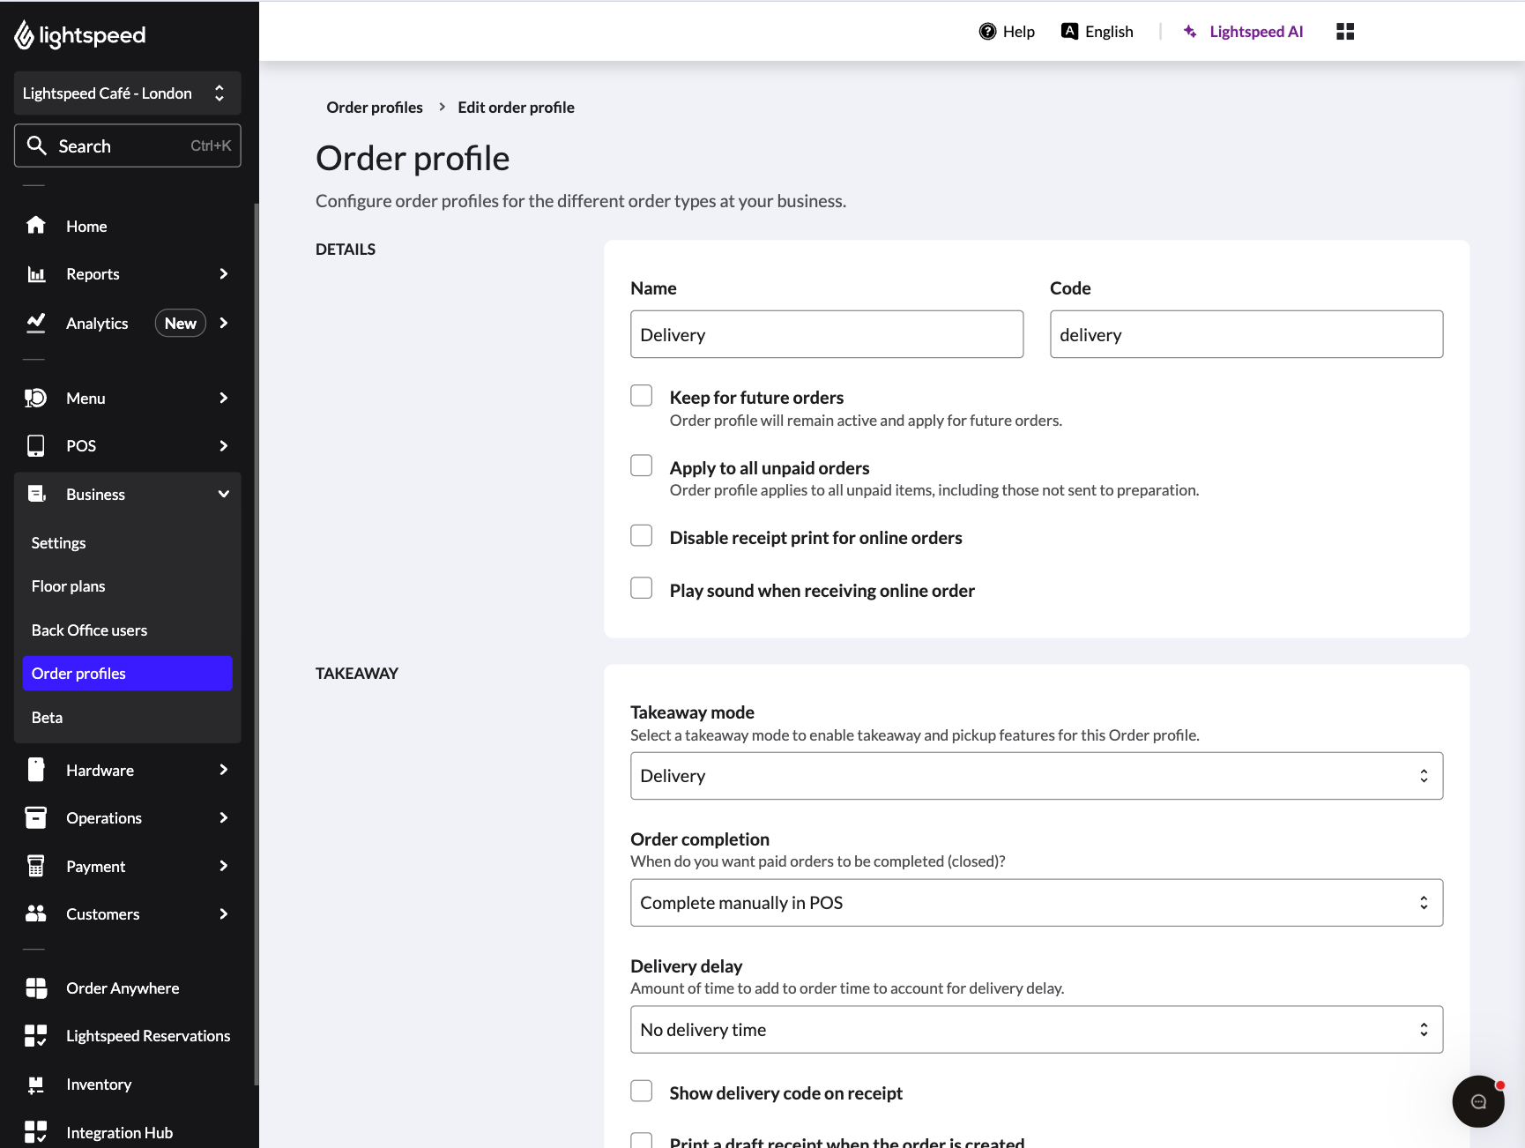Screen dimensions: 1525x1148
Task: Enable Show delivery code on receipt
Action: pos(641,1091)
